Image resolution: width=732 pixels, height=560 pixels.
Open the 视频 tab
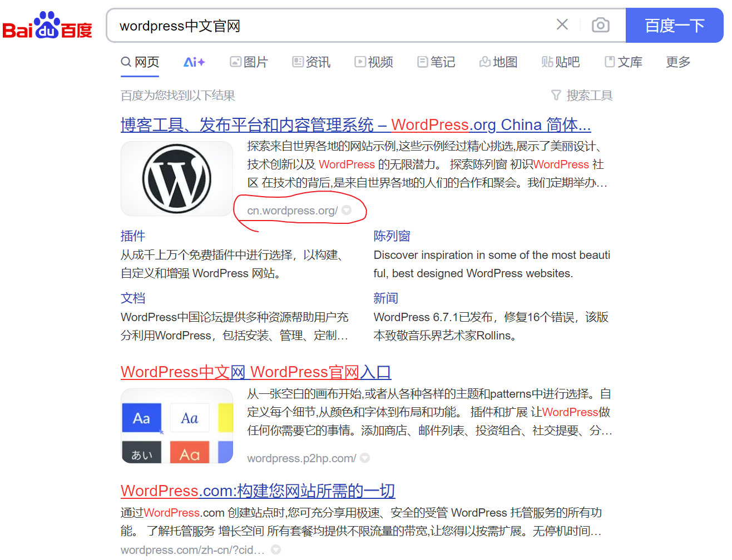374,62
